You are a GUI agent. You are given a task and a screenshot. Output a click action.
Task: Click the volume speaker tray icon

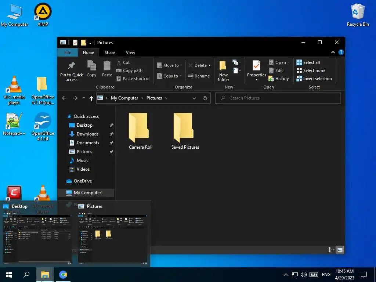304,275
